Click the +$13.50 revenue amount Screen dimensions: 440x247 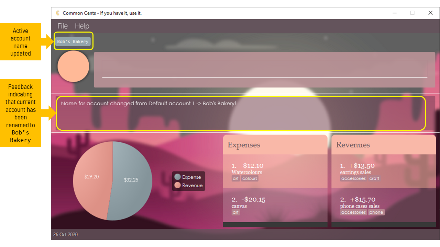362,166
